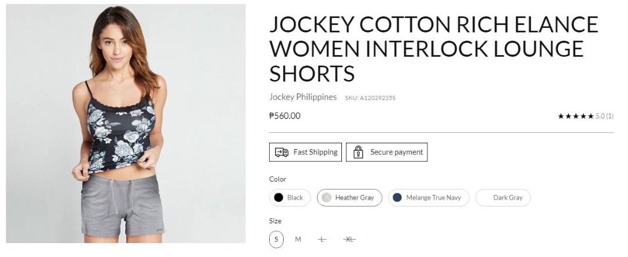Click the five-star rating icons
This screenshot has width=628, height=257.
click(x=576, y=116)
